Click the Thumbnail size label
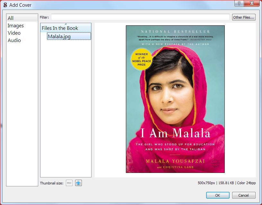This screenshot has height=205, width=262. (52, 183)
